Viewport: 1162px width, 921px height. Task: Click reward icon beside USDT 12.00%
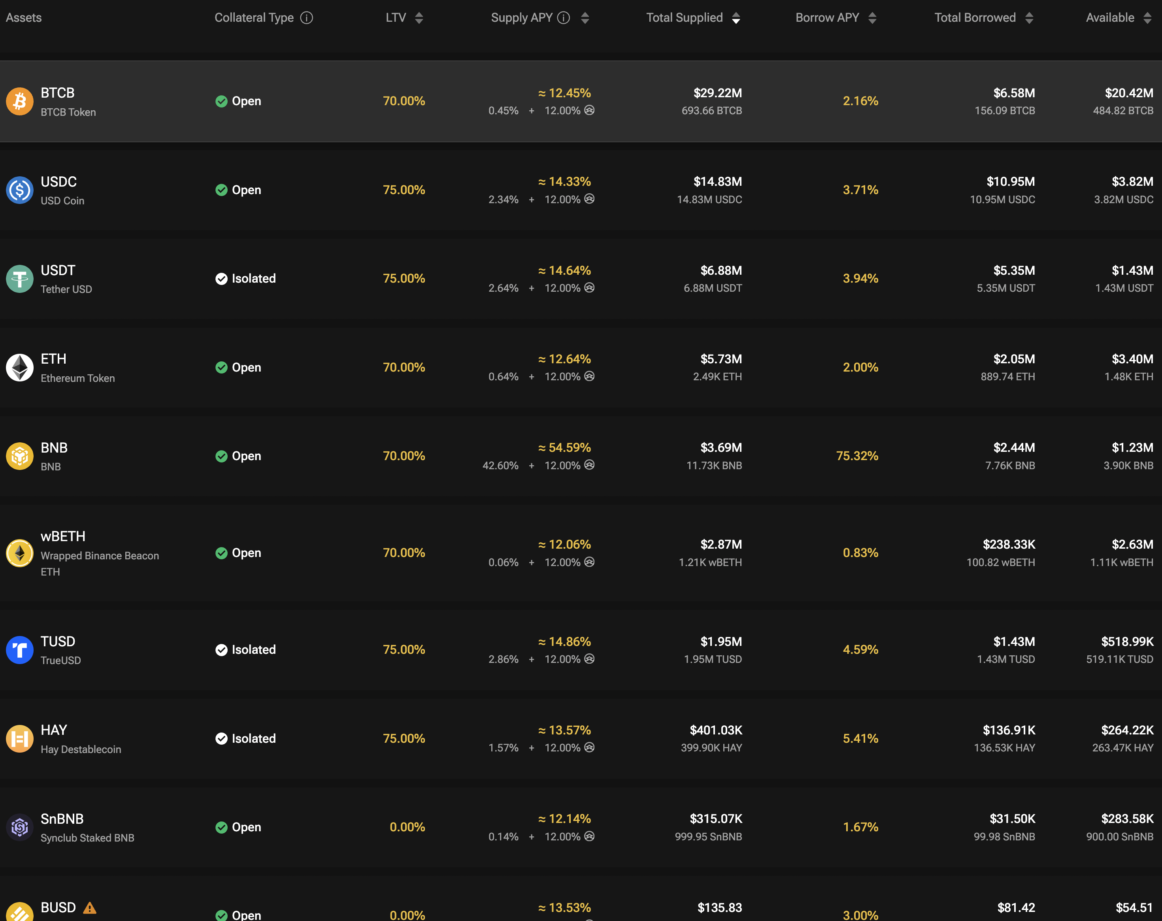point(590,287)
